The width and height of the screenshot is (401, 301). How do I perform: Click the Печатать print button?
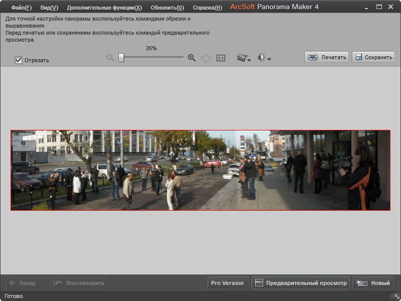327,57
